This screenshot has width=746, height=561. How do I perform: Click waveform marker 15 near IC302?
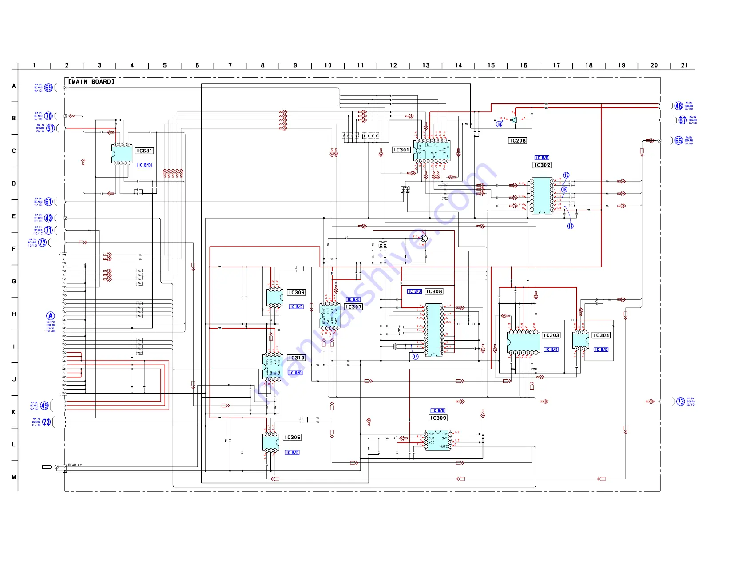point(566,175)
